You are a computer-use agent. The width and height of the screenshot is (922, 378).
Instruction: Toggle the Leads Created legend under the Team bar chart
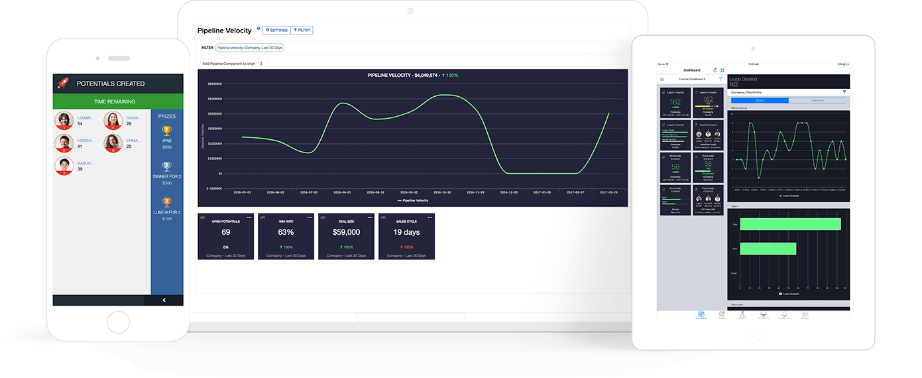[x=789, y=294]
